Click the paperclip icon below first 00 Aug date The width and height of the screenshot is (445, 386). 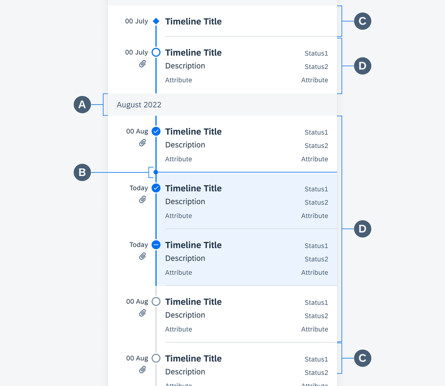pos(142,143)
